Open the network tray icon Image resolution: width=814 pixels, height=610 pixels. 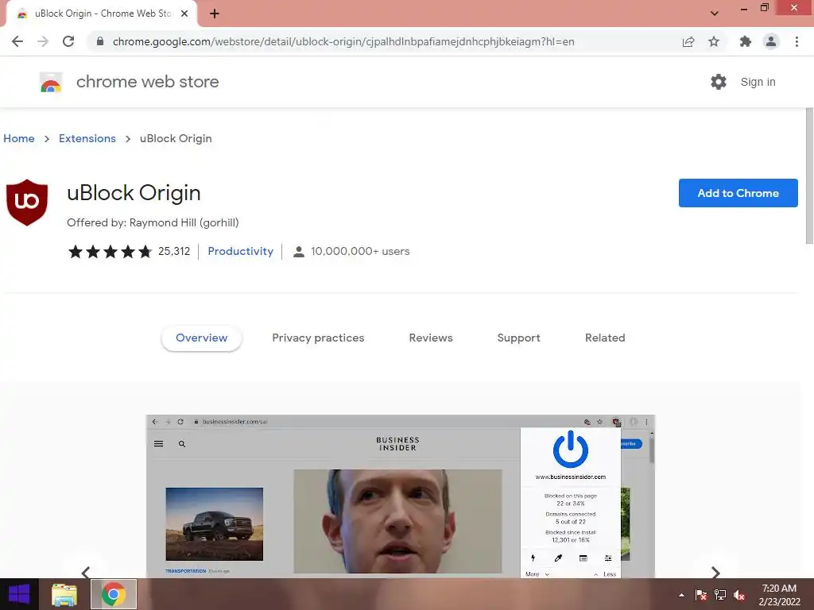point(720,595)
